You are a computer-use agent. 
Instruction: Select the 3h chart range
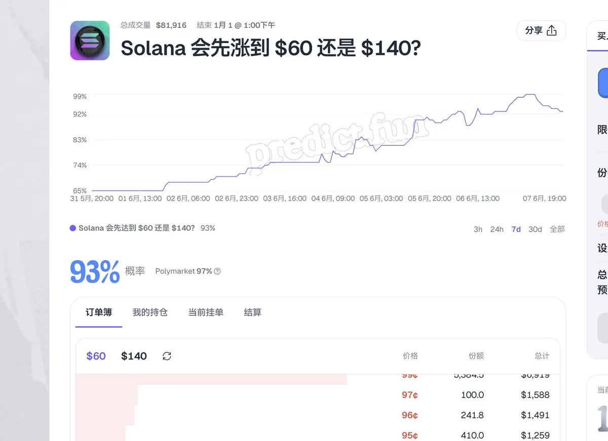point(478,229)
